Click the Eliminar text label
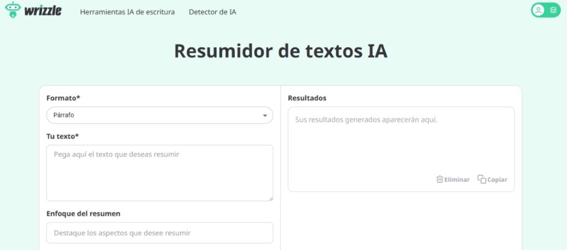Image resolution: width=567 pixels, height=250 pixels. pos(457,180)
